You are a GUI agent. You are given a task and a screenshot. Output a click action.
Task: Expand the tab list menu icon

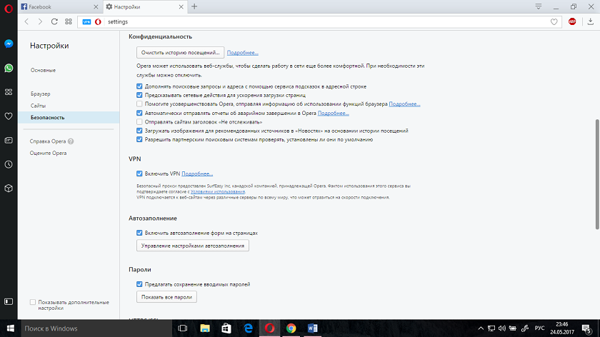pyautogui.click(x=538, y=6)
